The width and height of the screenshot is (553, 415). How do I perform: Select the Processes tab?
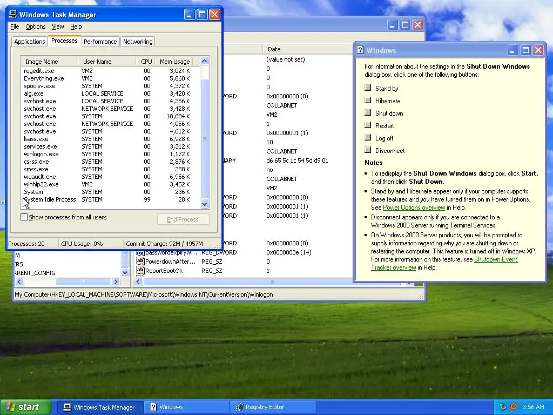point(64,41)
